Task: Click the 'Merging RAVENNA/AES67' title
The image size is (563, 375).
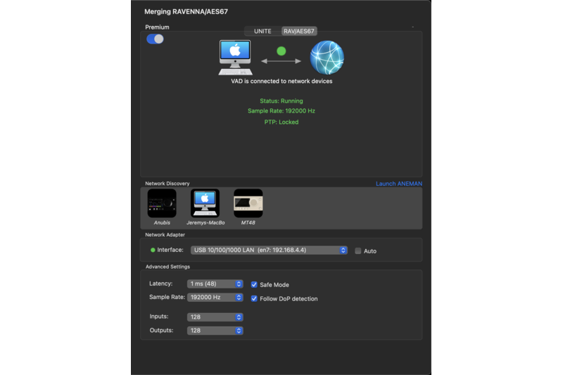Action: (x=186, y=11)
